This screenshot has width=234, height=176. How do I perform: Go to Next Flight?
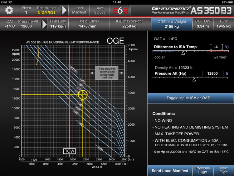tap(224, 170)
